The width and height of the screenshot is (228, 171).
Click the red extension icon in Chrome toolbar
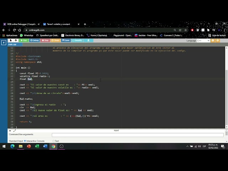[192, 30]
